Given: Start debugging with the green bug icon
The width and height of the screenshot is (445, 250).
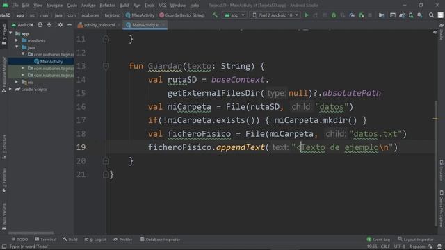Looking at the screenshot, I should tap(334, 15).
